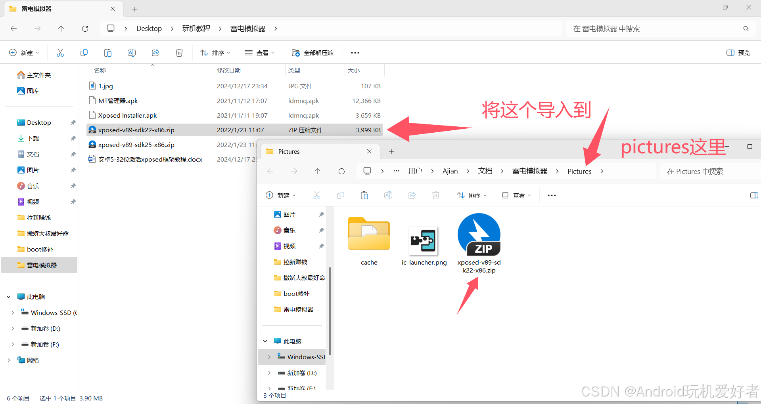Click Up arrow in Pictures window
This screenshot has width=761, height=404.
[x=318, y=171]
